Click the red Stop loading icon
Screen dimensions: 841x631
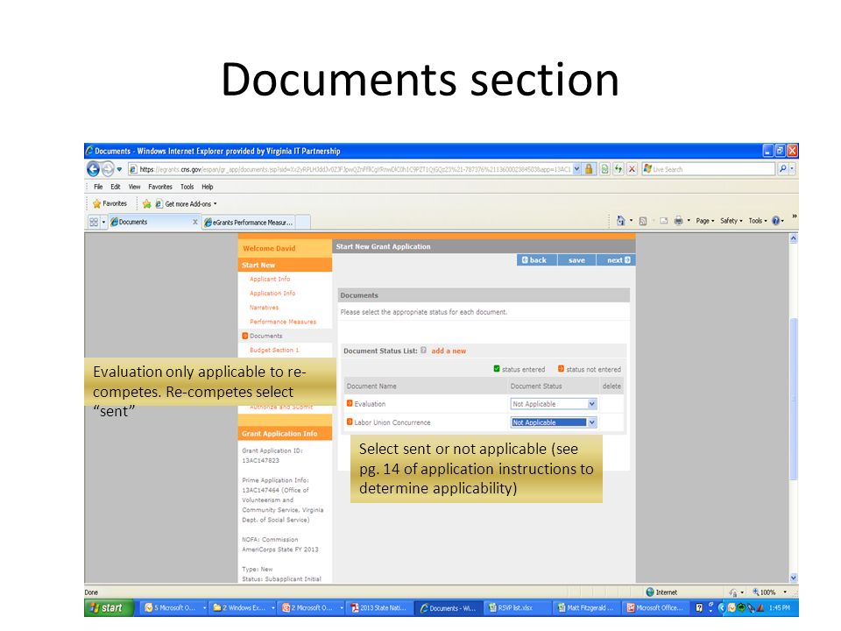(633, 169)
